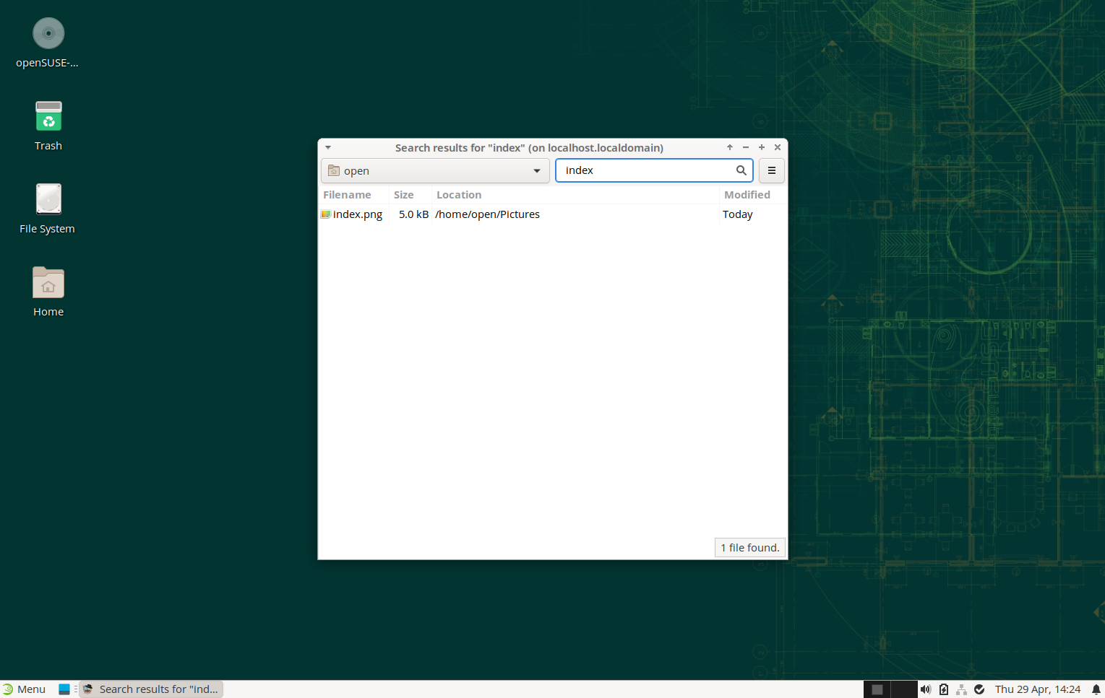Click the battery power manager tray icon
Viewport: 1105px width, 698px height.
coord(943,689)
